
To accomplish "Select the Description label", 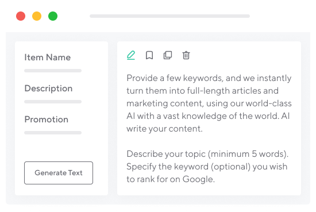I will [48, 88].
